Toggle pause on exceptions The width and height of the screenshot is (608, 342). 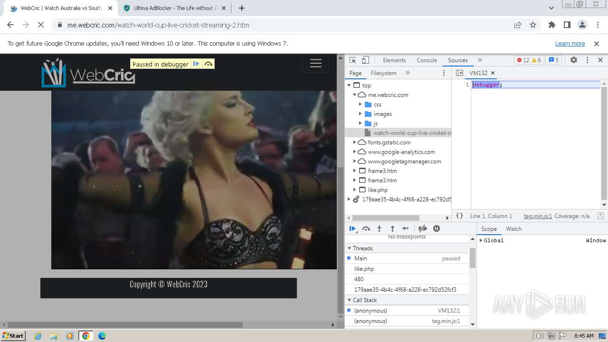coord(437,228)
